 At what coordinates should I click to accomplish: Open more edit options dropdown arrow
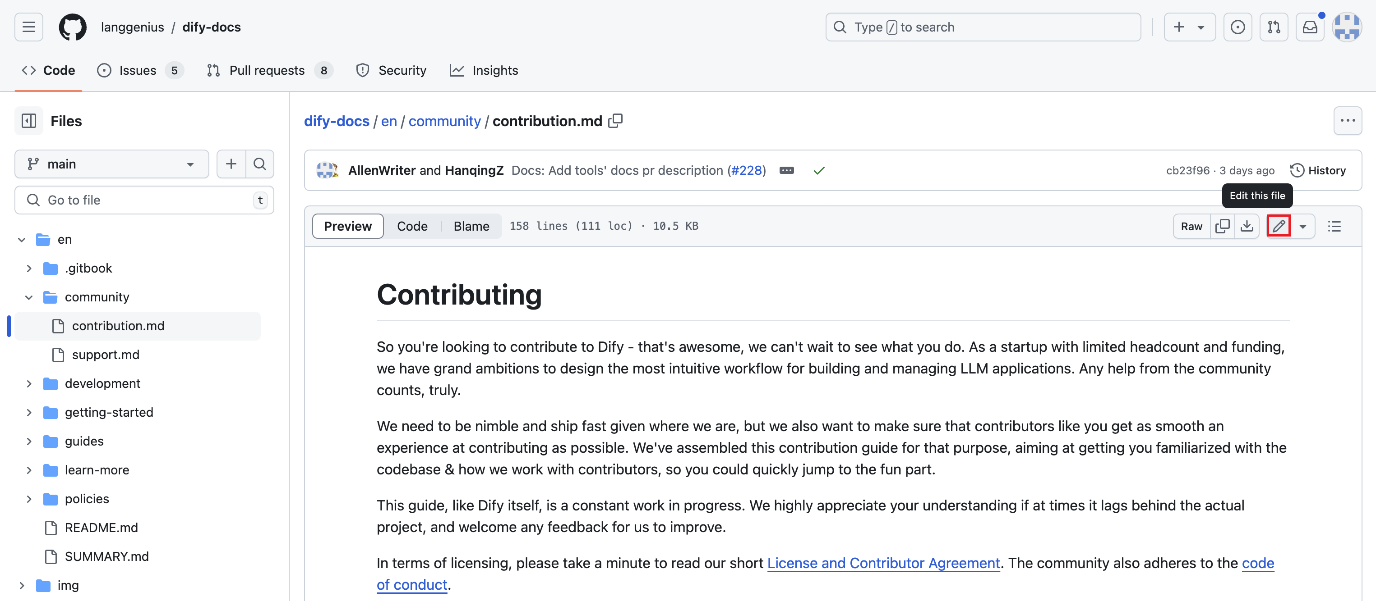pyautogui.click(x=1302, y=226)
